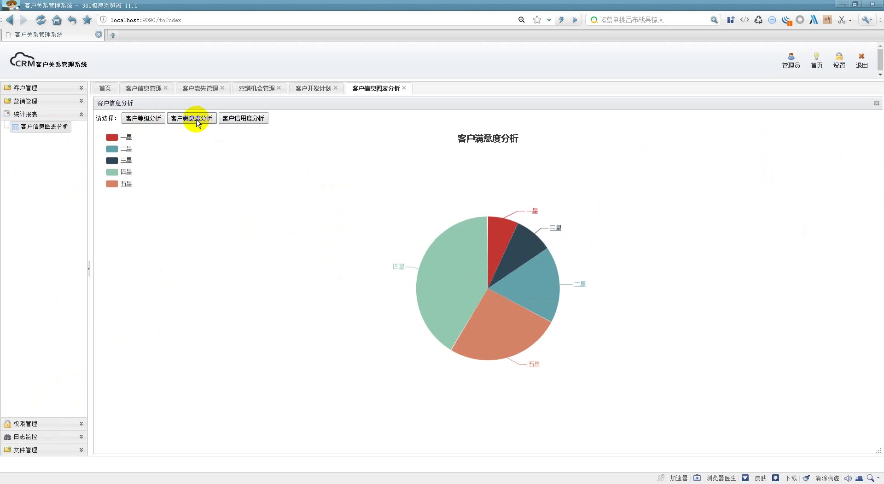Screen dimensions: 884x484
Task: Click the scissors screenshot tool icon
Action: click(x=842, y=20)
